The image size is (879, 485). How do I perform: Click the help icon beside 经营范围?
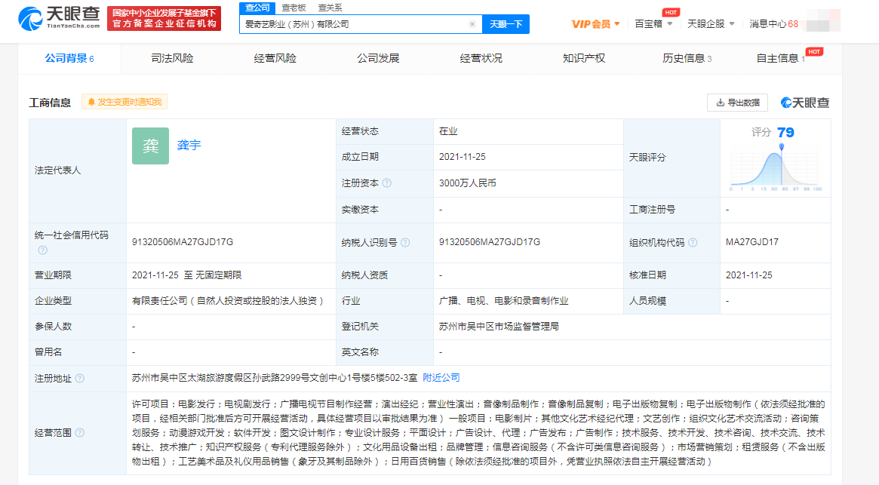coord(80,433)
